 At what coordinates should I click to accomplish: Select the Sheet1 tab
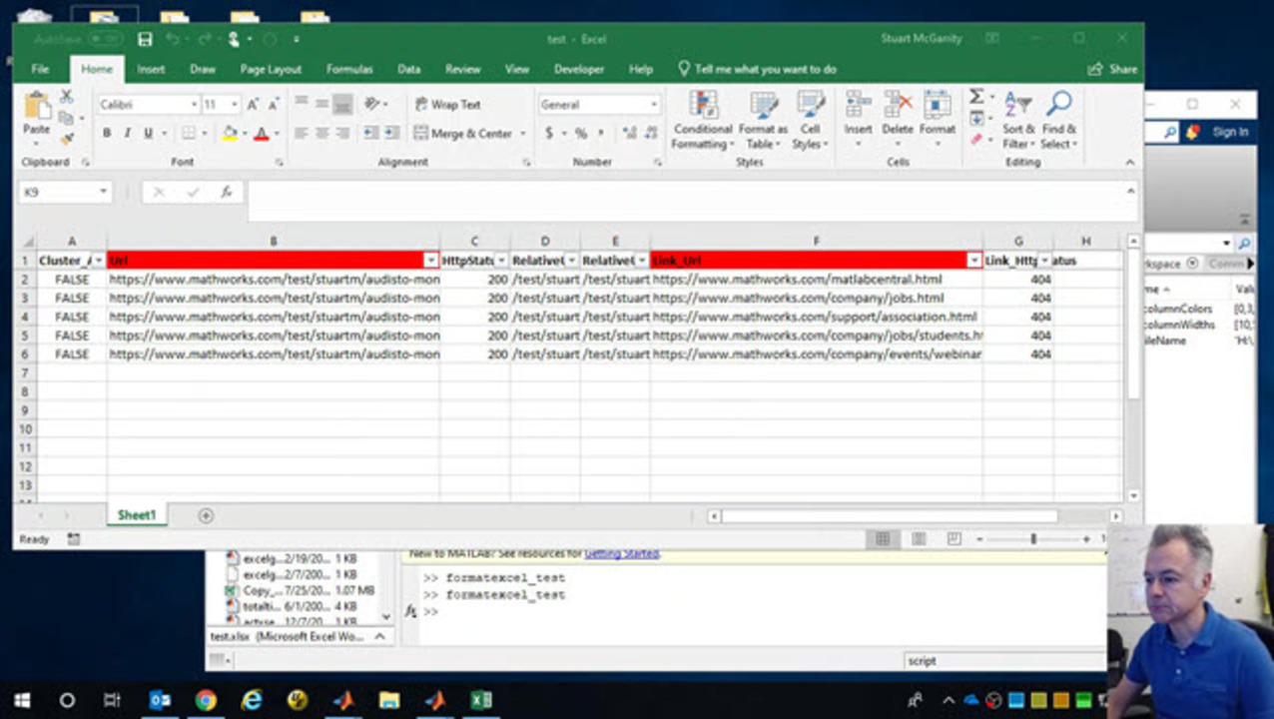click(137, 515)
